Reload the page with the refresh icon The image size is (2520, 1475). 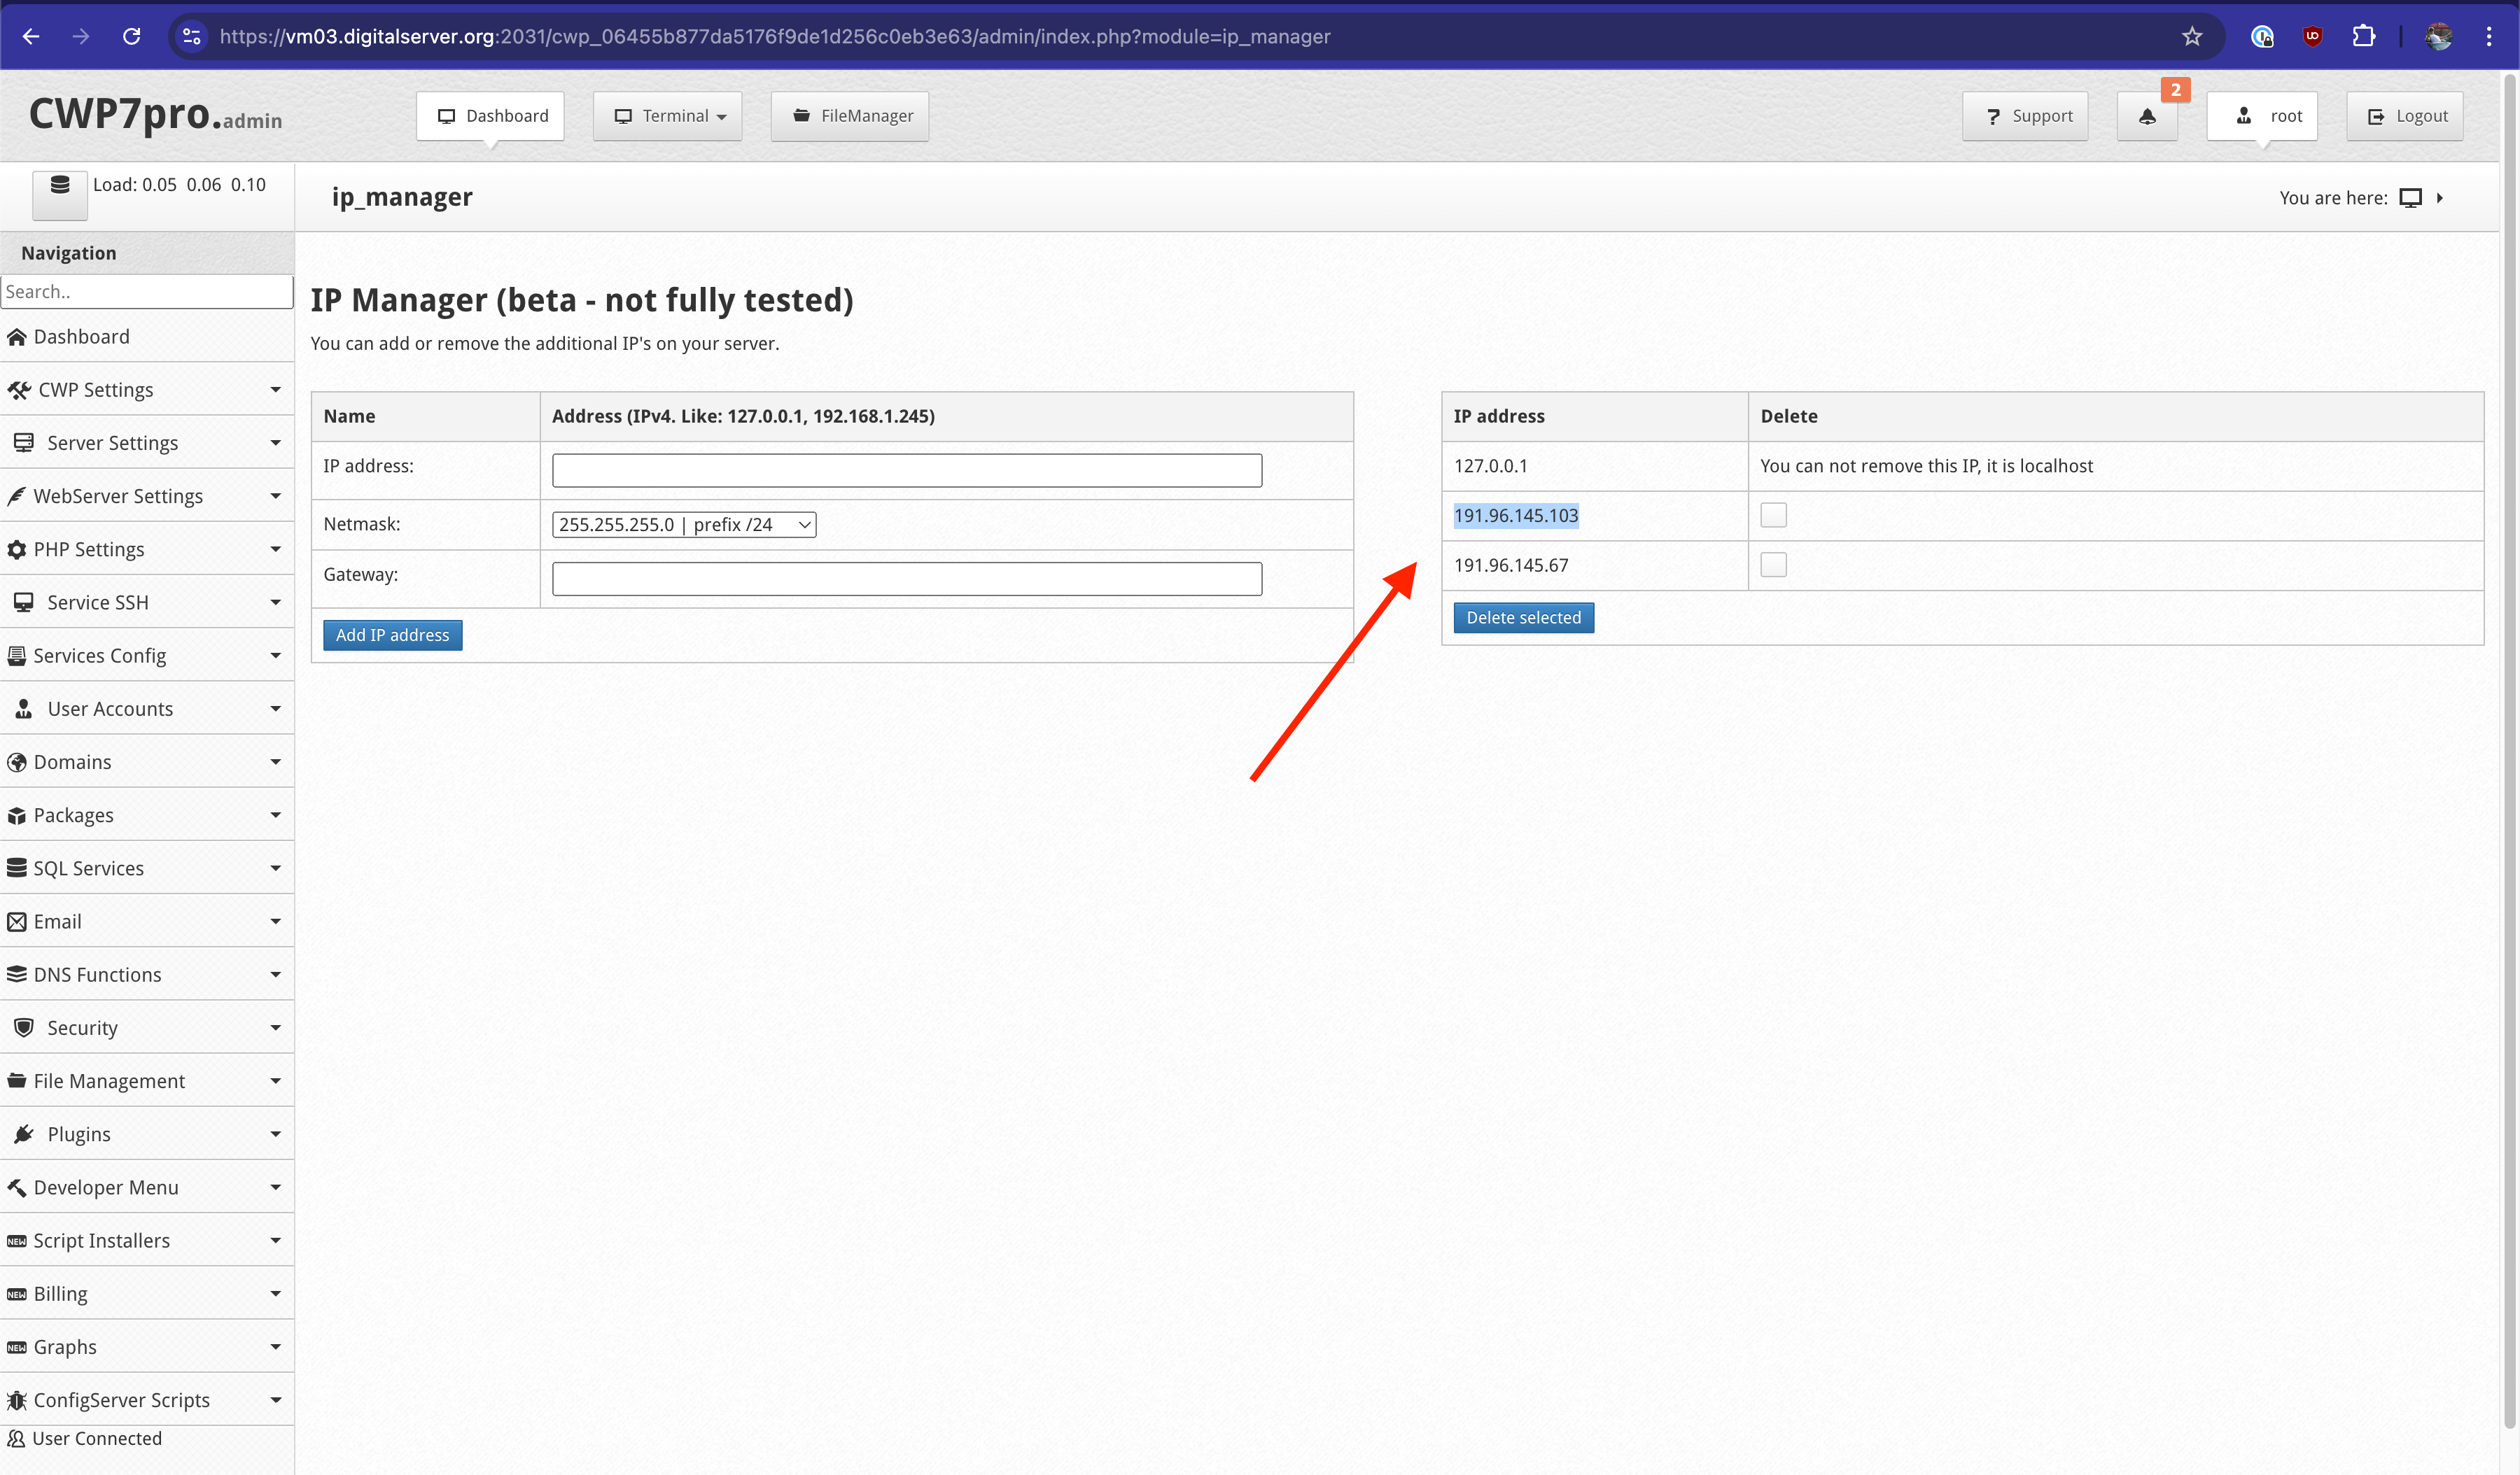pyautogui.click(x=131, y=36)
